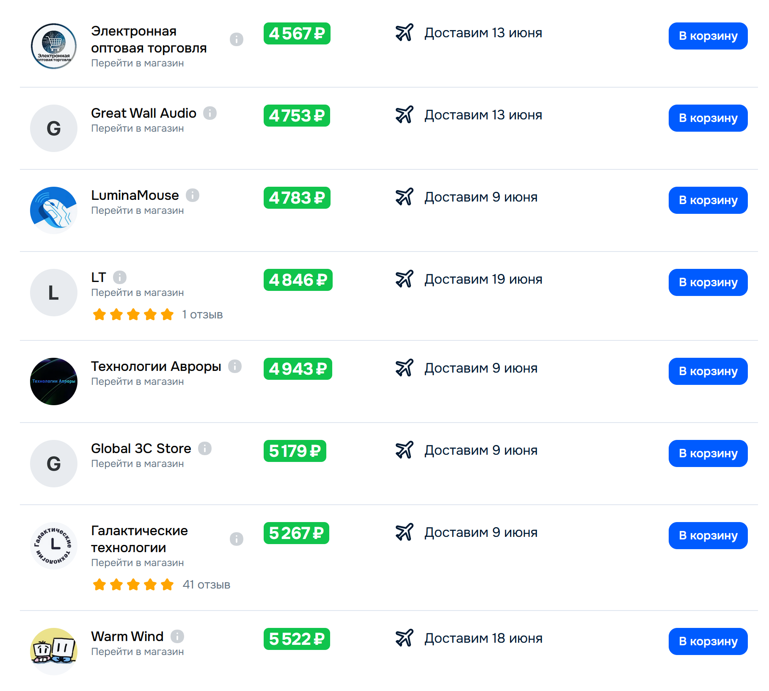Add Great Wall Audio offer to cart

pos(708,118)
